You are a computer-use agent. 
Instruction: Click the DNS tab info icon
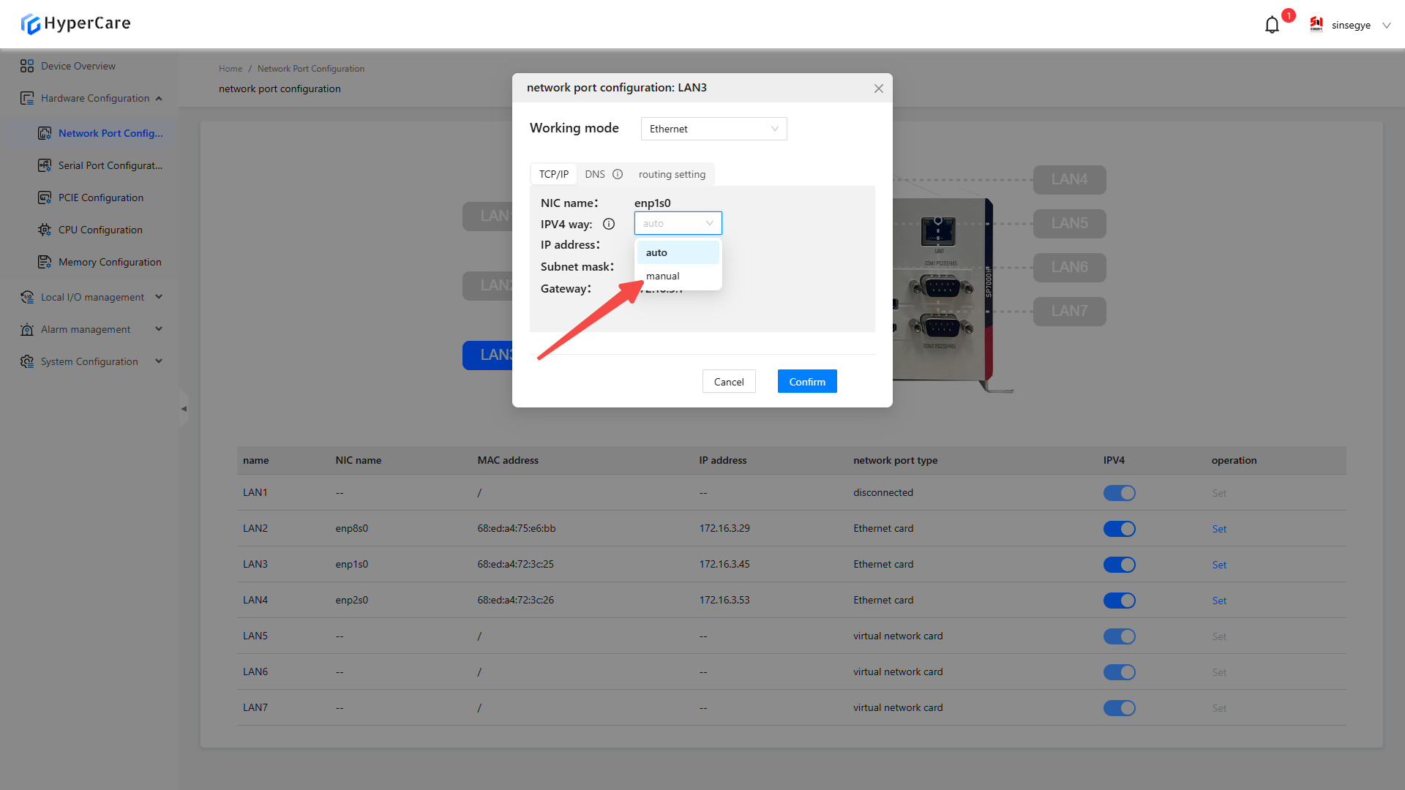pyautogui.click(x=618, y=174)
